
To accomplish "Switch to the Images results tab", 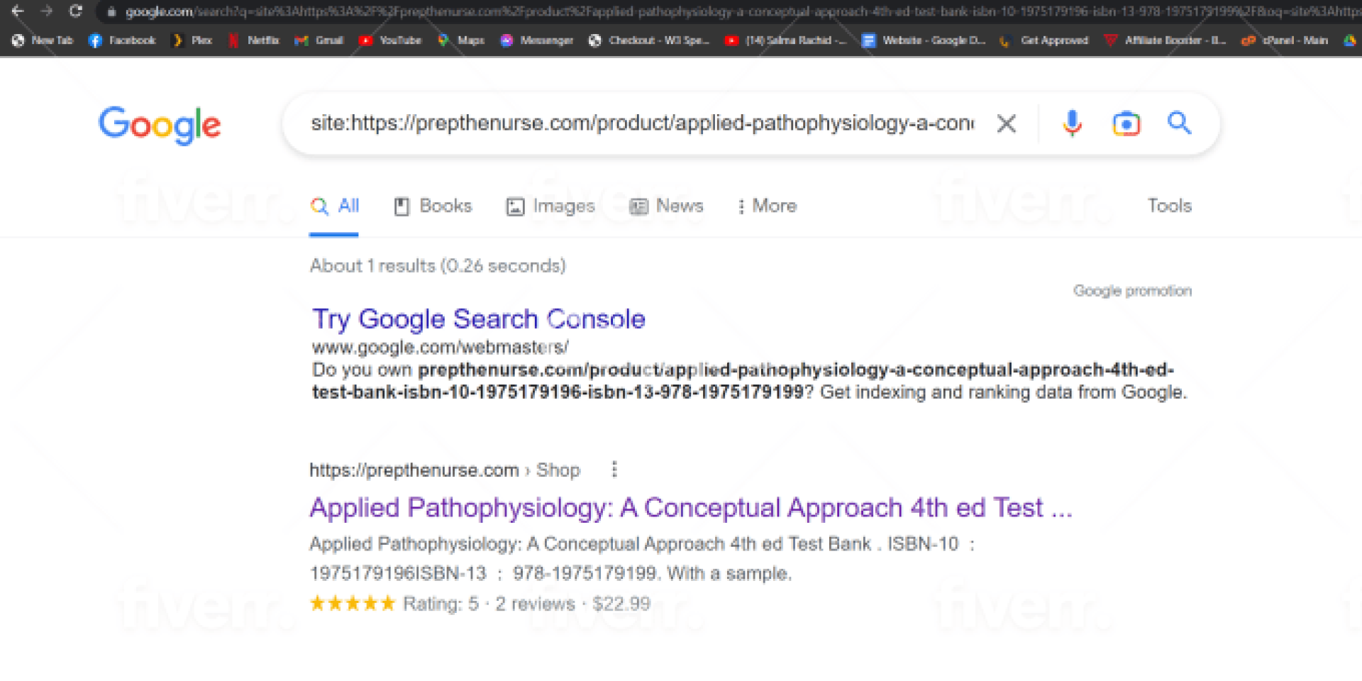I will [x=550, y=206].
